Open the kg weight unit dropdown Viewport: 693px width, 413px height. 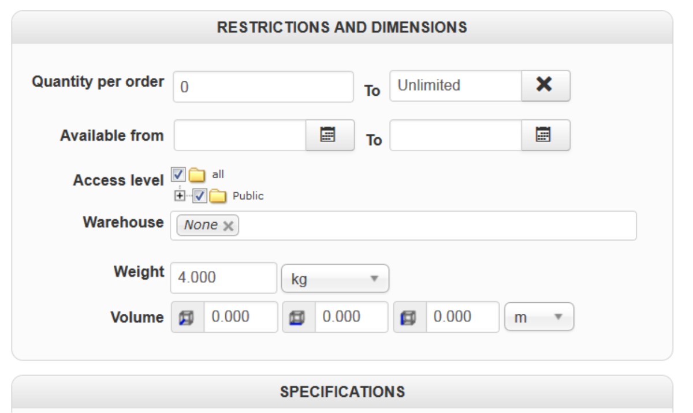(335, 279)
